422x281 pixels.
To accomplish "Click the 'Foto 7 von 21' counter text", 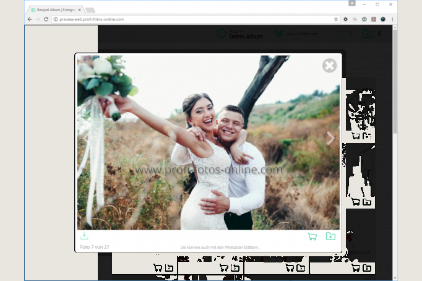I will 95,247.
